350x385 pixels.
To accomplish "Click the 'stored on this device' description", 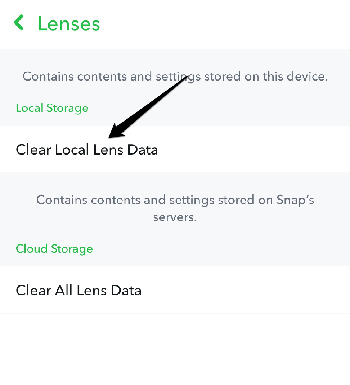I will [175, 77].
